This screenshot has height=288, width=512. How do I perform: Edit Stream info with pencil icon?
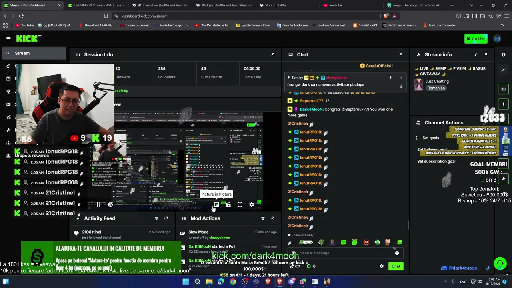[476, 55]
